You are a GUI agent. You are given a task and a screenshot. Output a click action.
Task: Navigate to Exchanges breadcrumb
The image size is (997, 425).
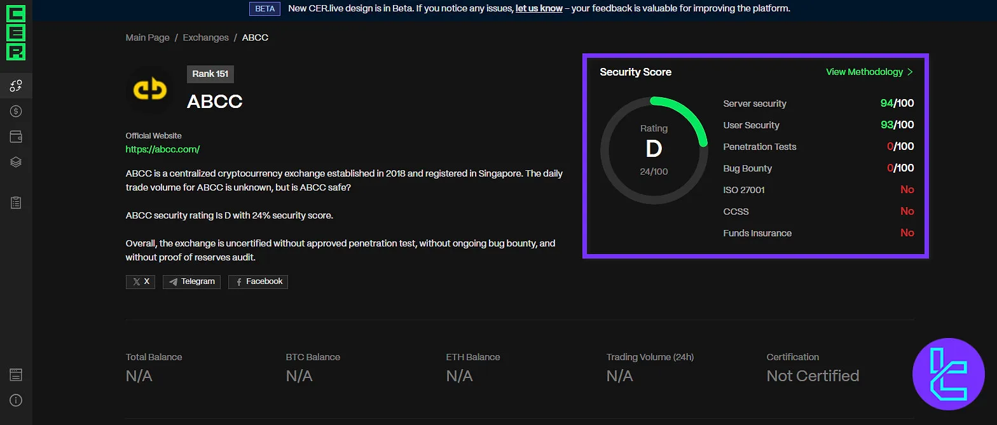click(205, 37)
